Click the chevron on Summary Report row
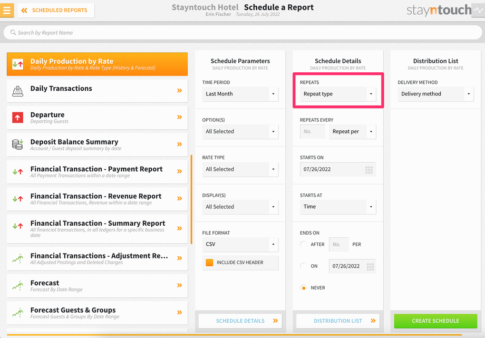485x338 pixels. [x=179, y=228]
